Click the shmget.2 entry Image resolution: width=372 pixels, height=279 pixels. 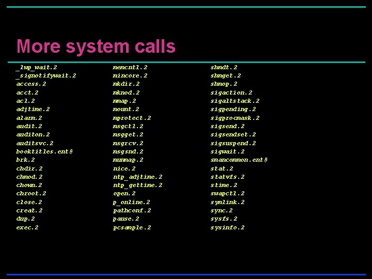[x=226, y=76]
